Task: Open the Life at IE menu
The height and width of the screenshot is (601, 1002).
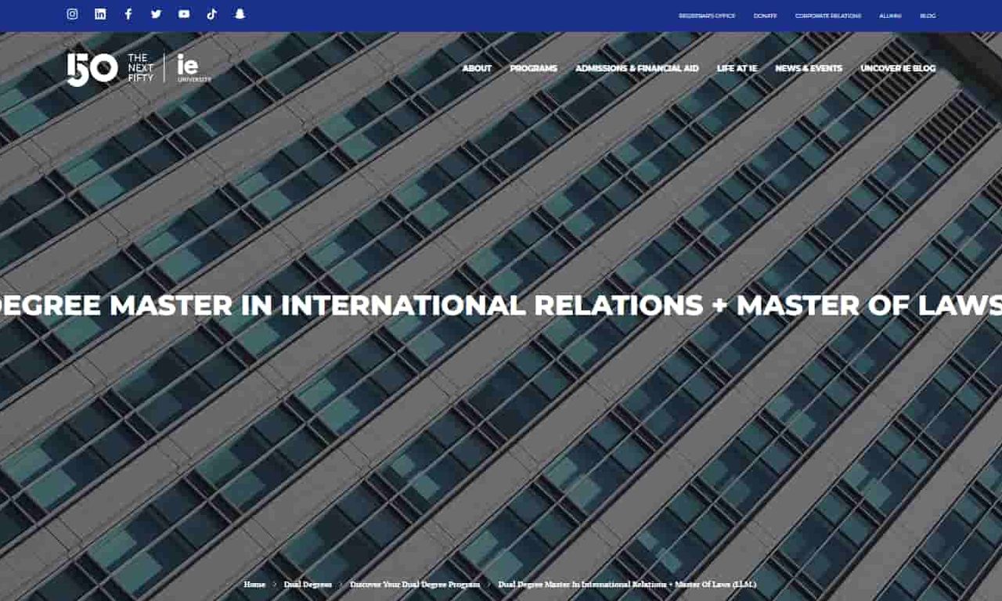Action: [x=737, y=69]
